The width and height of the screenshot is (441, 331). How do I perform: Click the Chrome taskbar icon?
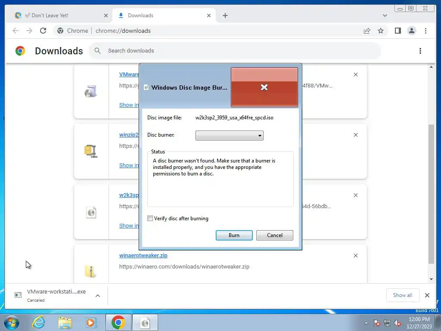coord(118,322)
